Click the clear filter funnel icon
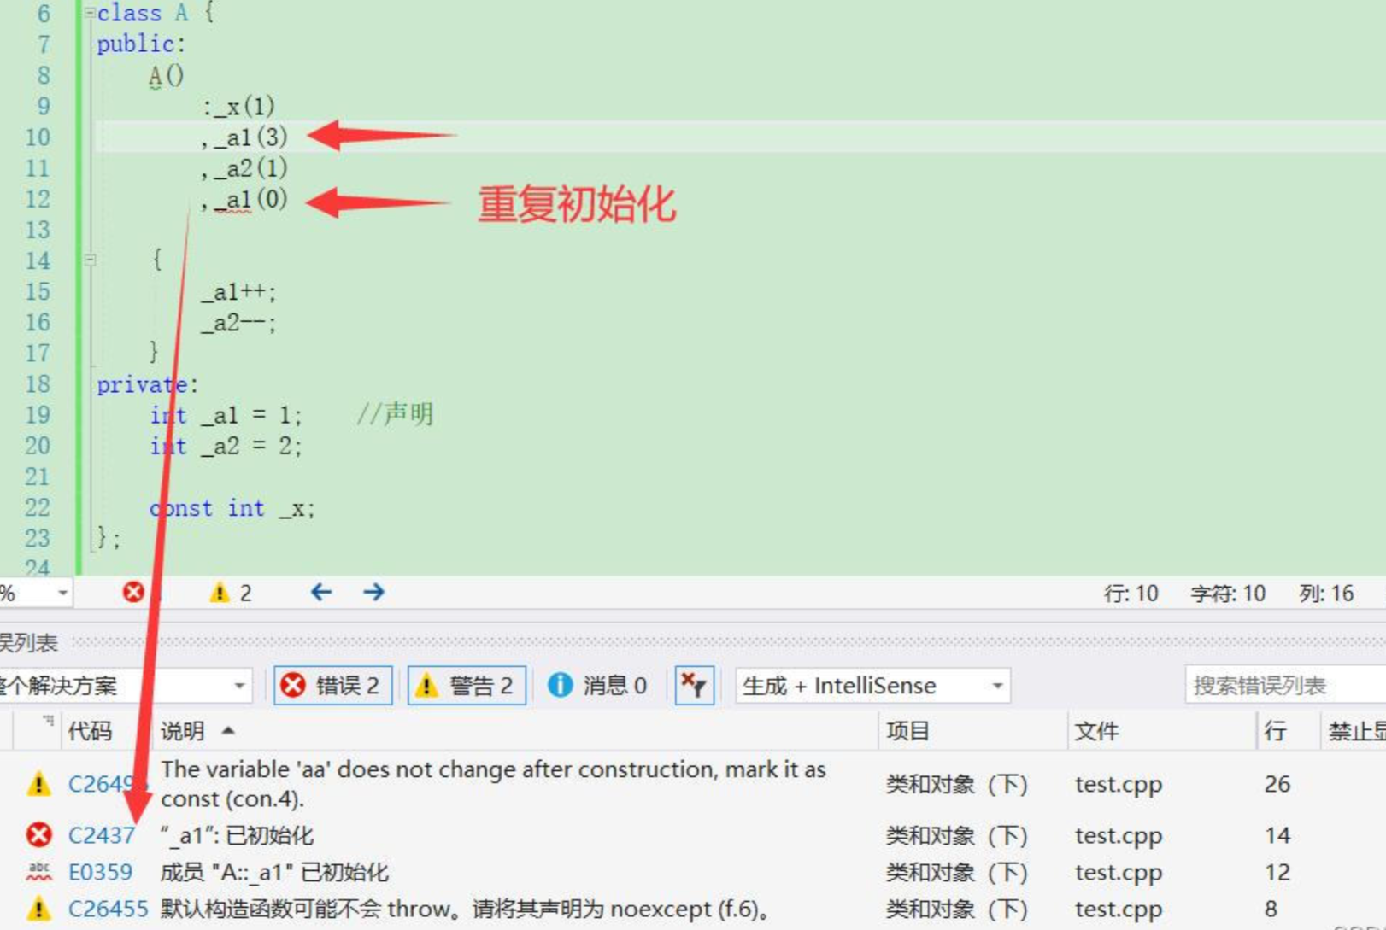This screenshot has width=1386, height=930. [x=694, y=685]
